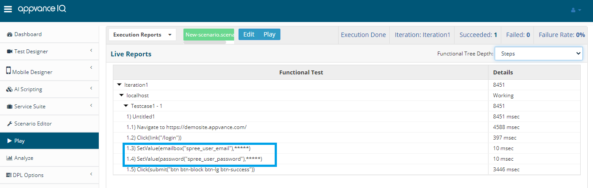Open the Execution Reports dropdown
The height and width of the screenshot is (188, 593).
click(x=142, y=35)
